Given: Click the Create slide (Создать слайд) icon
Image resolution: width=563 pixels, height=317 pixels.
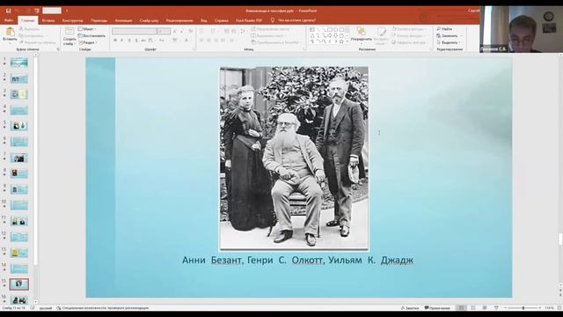Looking at the screenshot, I should [69, 32].
